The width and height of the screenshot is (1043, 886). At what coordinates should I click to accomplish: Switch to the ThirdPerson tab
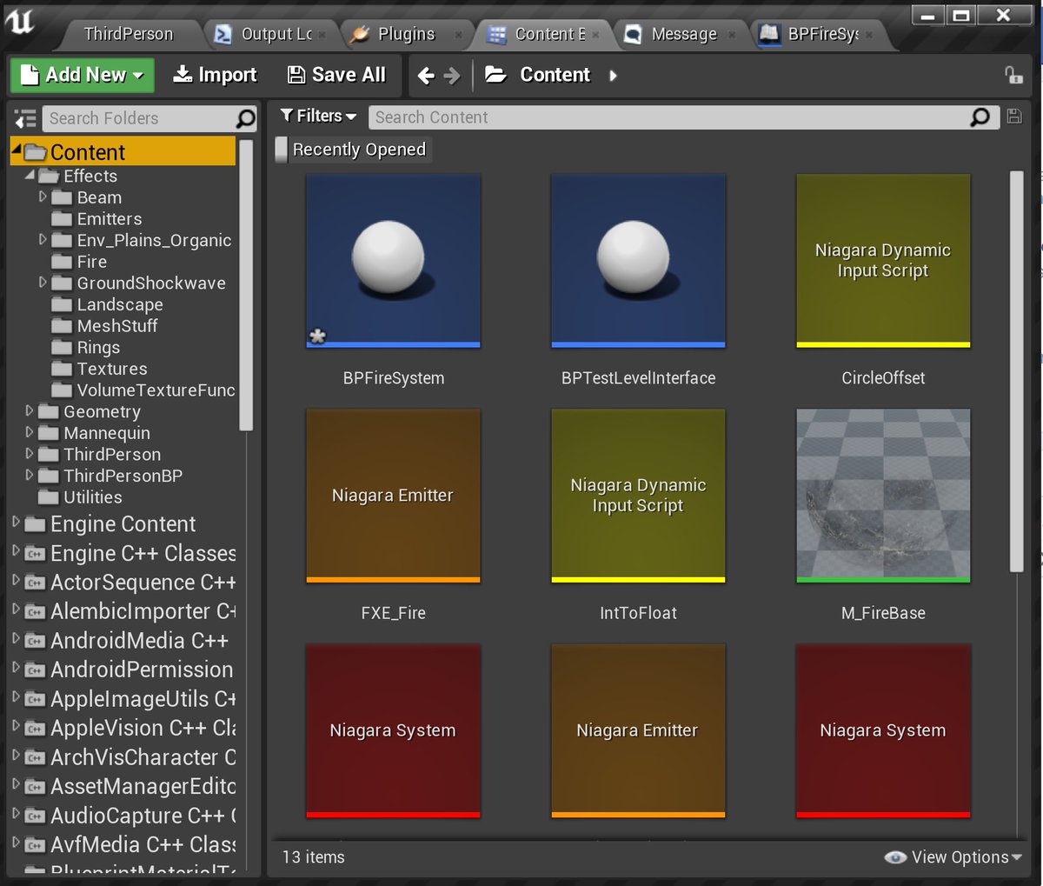tap(129, 34)
